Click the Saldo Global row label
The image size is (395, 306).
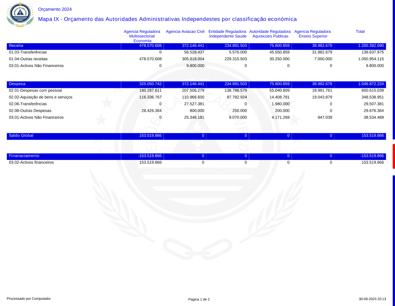point(21,135)
